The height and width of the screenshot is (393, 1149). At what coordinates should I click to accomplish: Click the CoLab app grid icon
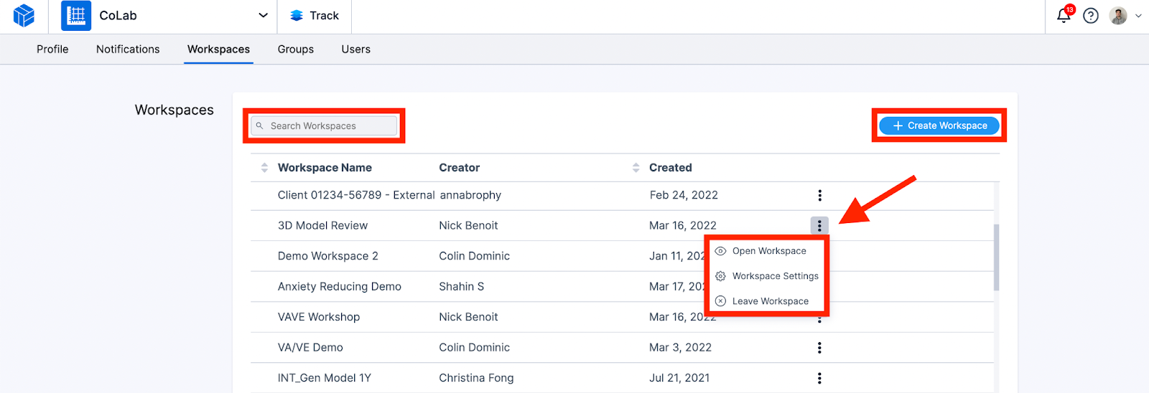[x=76, y=16]
